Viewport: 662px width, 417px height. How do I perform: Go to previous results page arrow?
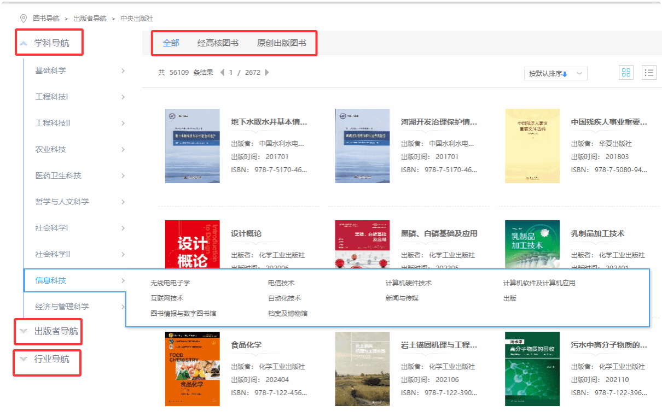(222, 72)
